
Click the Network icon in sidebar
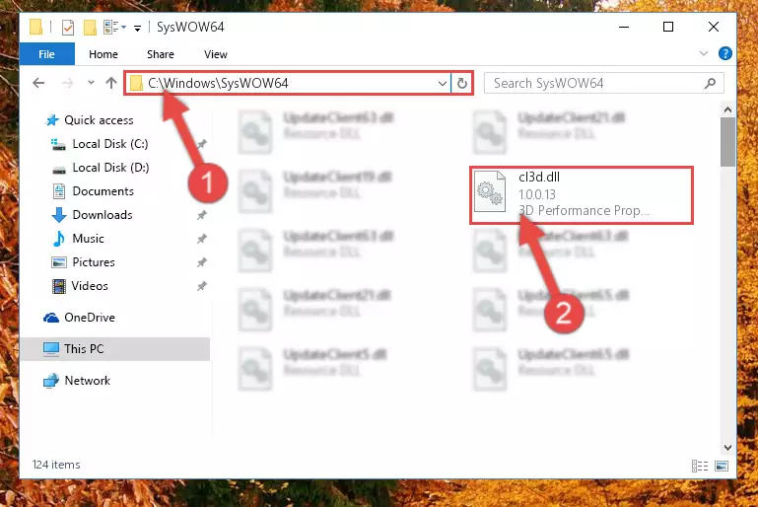tap(51, 381)
